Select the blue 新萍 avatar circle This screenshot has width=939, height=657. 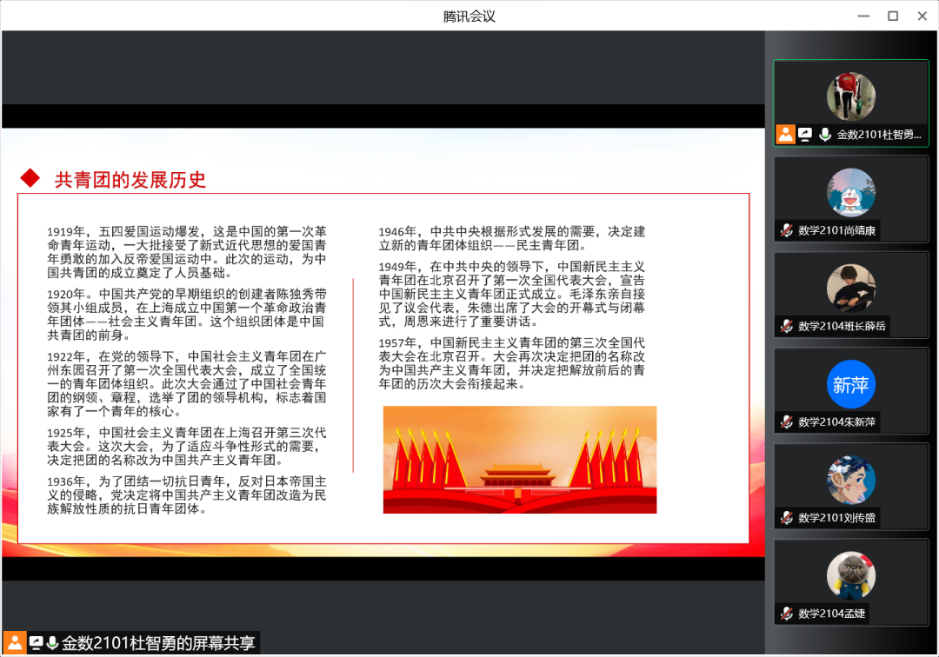(850, 384)
